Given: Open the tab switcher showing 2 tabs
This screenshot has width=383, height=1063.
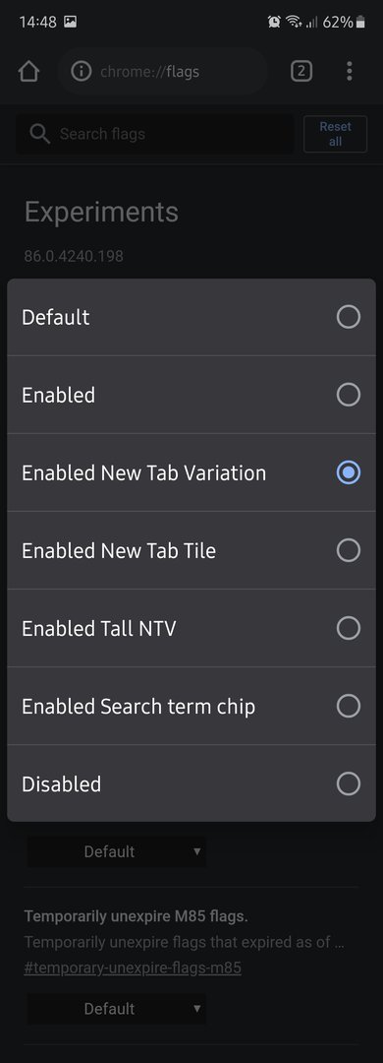Looking at the screenshot, I should (x=301, y=71).
